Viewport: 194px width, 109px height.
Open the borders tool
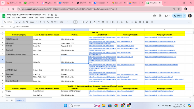103,22
